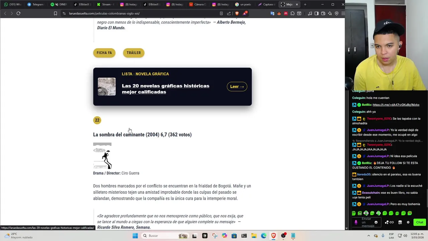Open the chat shop storefront icon
The height and width of the screenshot is (241, 428).
pos(400,222)
